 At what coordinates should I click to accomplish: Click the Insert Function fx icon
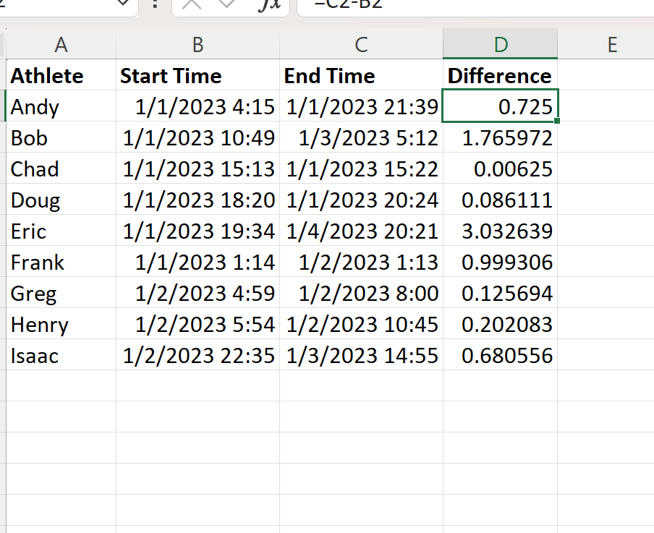(271, 5)
